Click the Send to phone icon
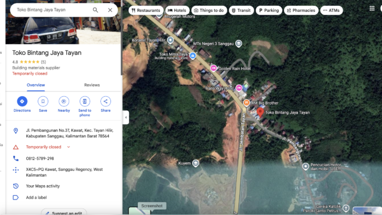 pyautogui.click(x=85, y=101)
